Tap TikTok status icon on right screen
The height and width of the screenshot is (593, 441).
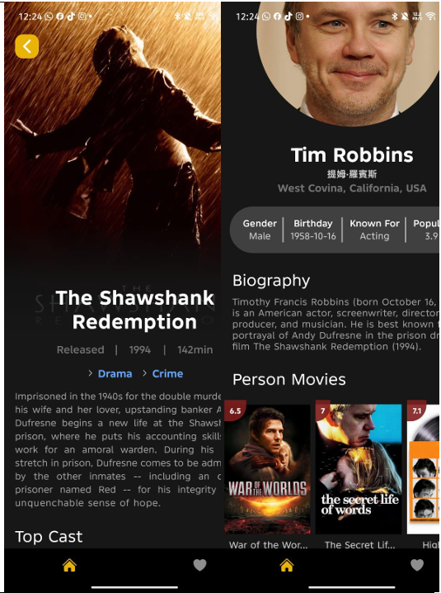coord(288,17)
